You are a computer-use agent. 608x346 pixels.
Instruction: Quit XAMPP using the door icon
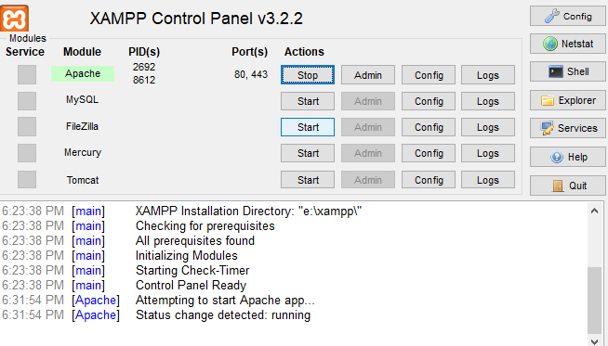pos(568,186)
